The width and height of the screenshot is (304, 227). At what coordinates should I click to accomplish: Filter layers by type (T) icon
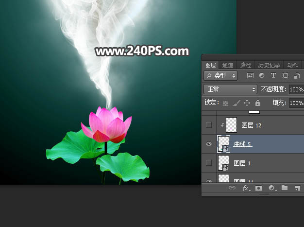[x=273, y=76]
